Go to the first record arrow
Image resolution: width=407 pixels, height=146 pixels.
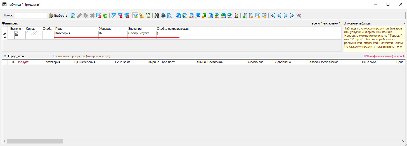click(x=273, y=16)
